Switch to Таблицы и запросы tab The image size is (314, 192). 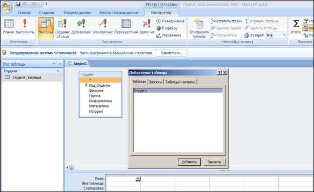tap(180, 82)
